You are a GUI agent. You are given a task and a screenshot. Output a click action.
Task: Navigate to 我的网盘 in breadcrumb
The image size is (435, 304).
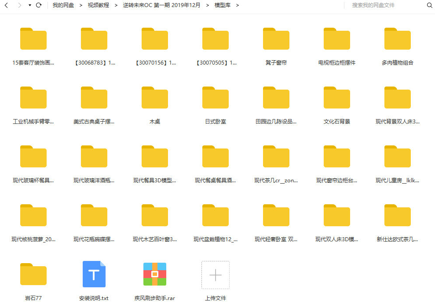(x=63, y=5)
